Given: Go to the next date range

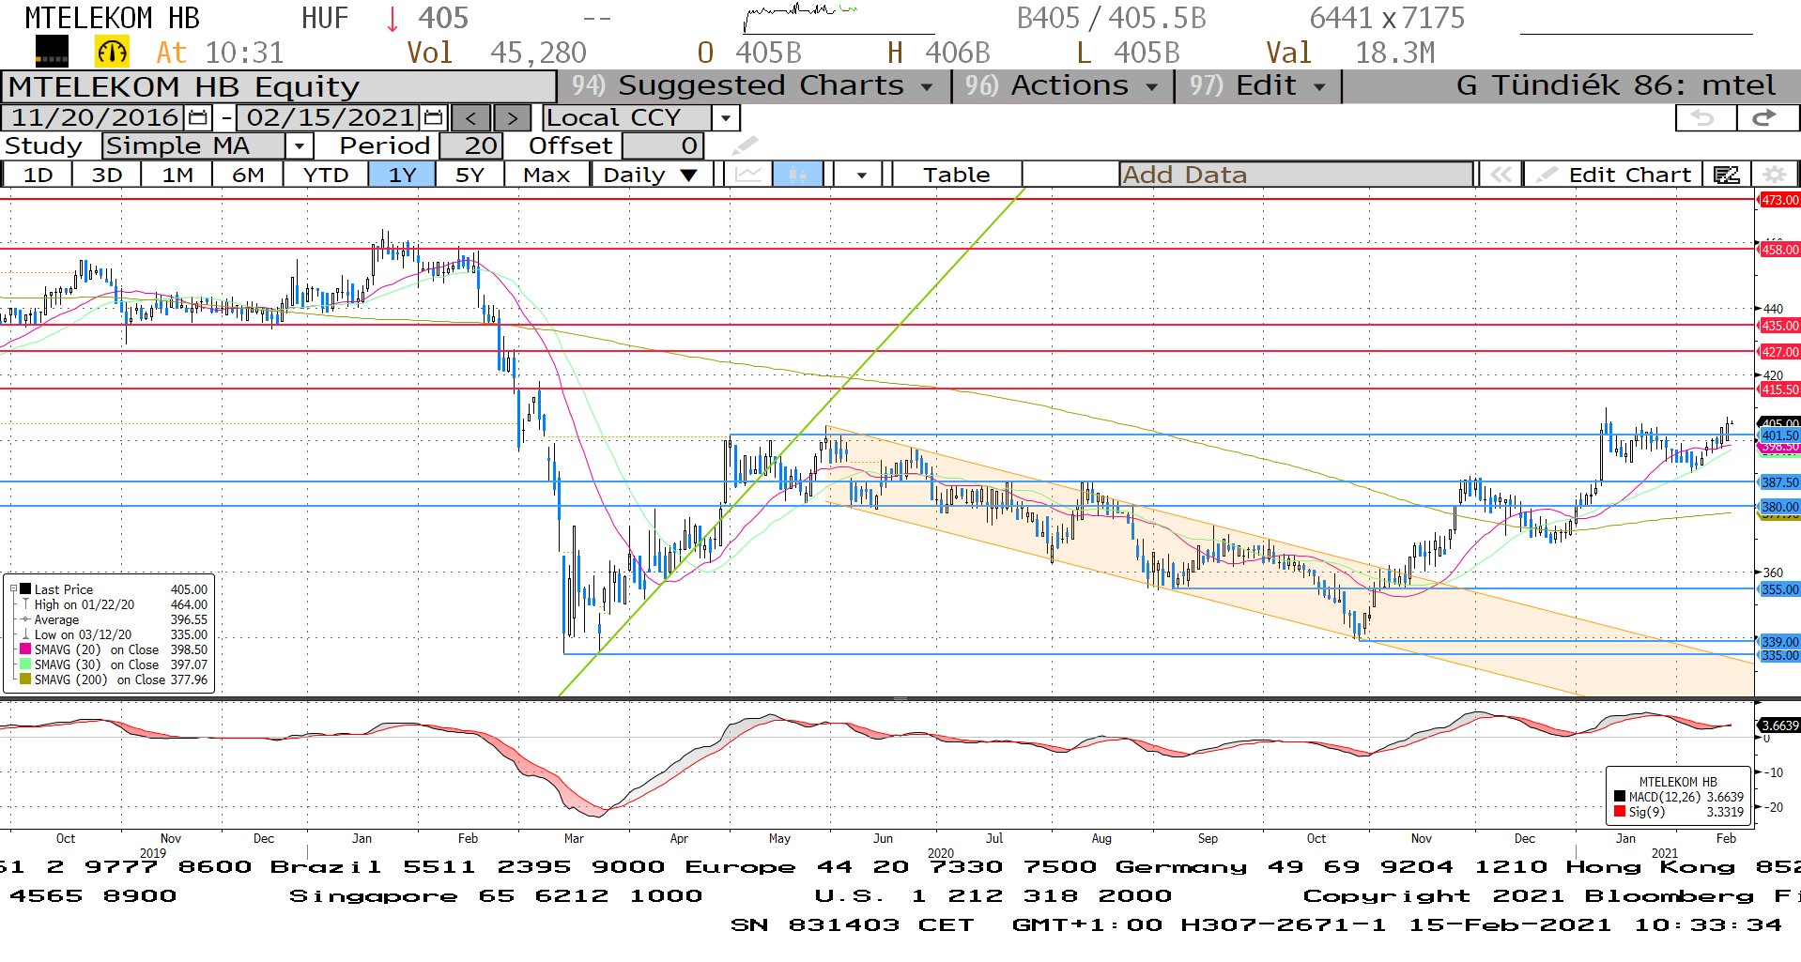Looking at the screenshot, I should [x=512, y=118].
